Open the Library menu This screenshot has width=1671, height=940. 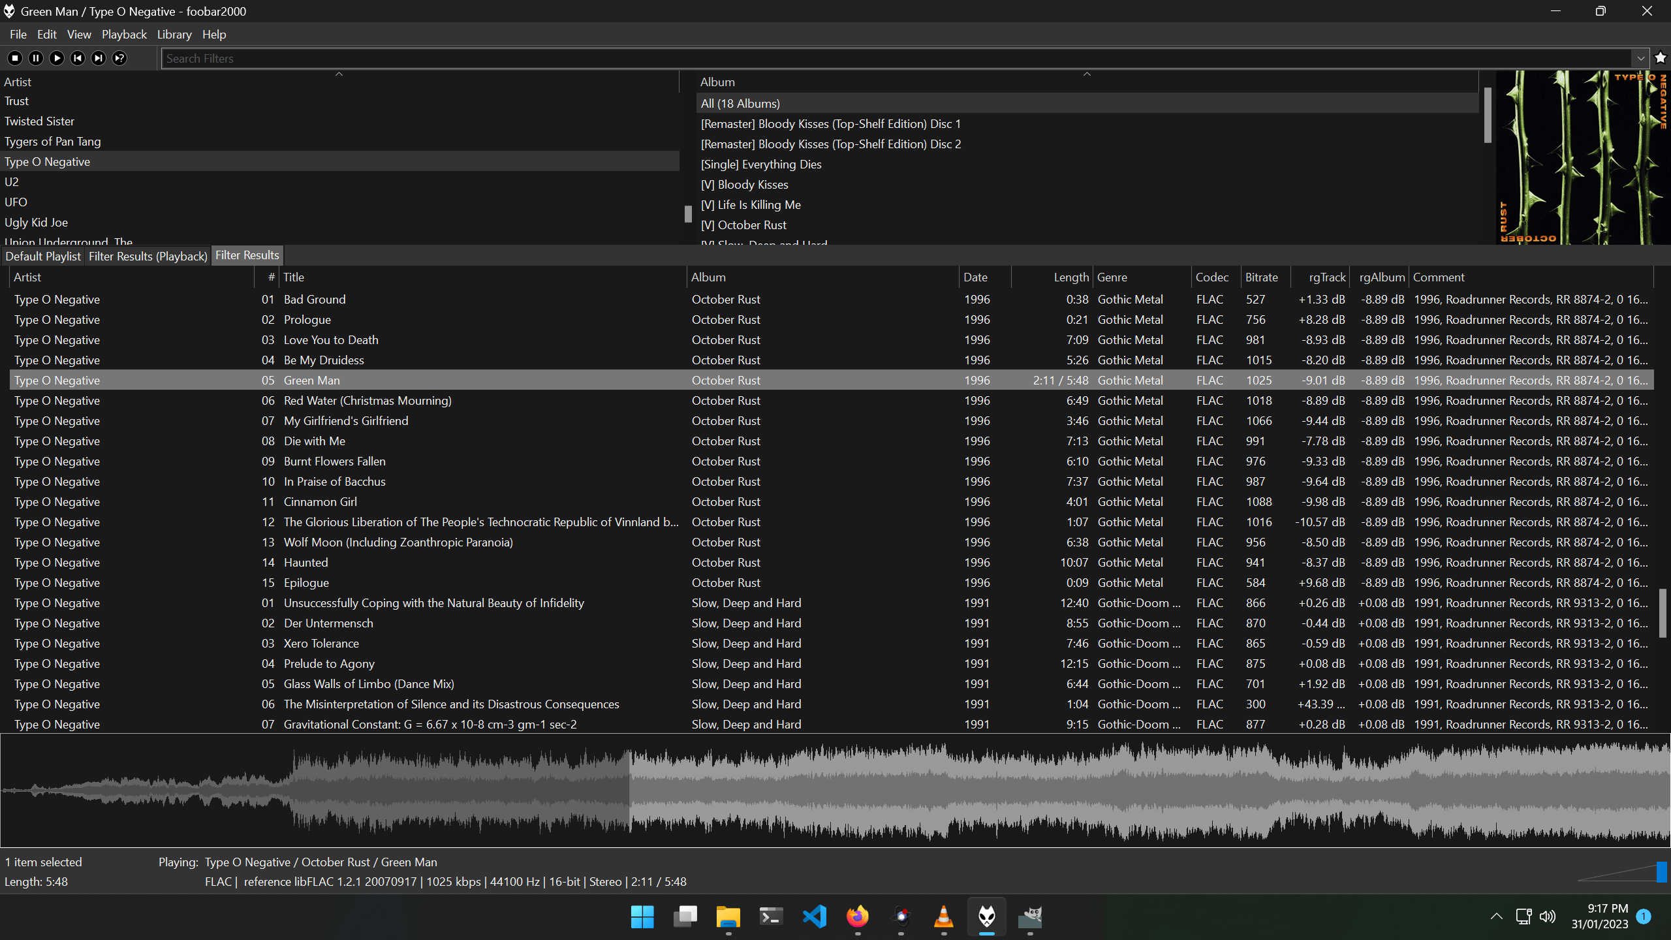tap(174, 35)
